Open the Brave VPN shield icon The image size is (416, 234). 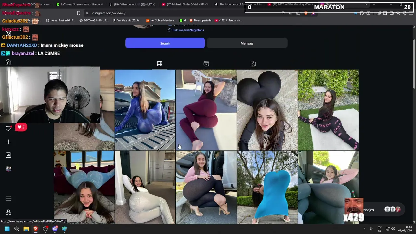pyautogui.click(x=405, y=13)
